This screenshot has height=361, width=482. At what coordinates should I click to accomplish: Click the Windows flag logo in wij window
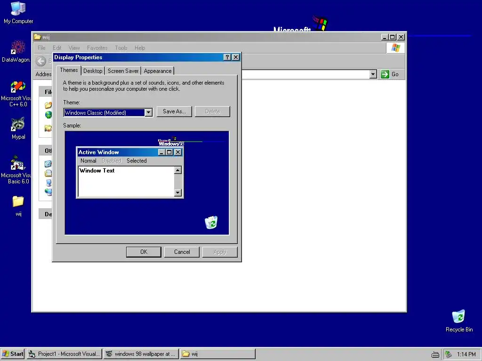pos(395,48)
